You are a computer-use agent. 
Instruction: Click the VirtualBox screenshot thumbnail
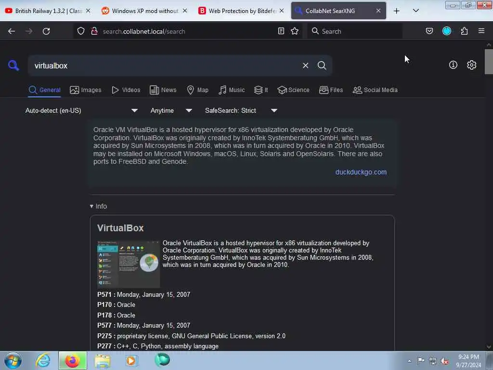coord(128,264)
